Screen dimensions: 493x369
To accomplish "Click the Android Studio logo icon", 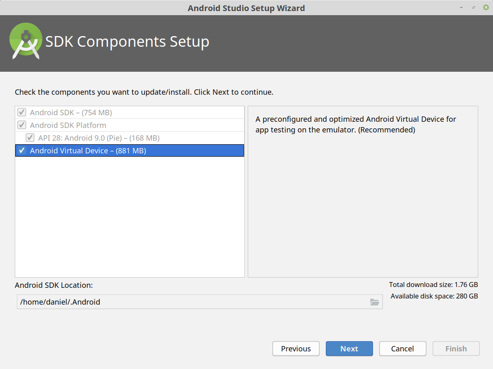I will [25, 41].
